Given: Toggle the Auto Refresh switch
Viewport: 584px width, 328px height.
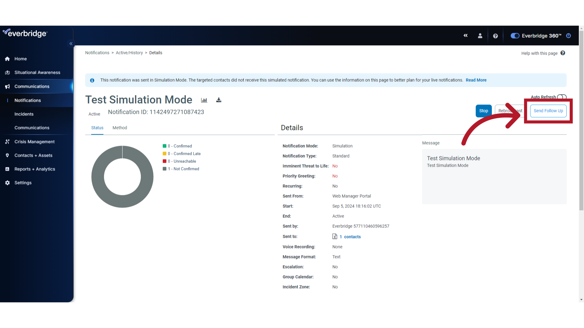Looking at the screenshot, I should 562,97.
